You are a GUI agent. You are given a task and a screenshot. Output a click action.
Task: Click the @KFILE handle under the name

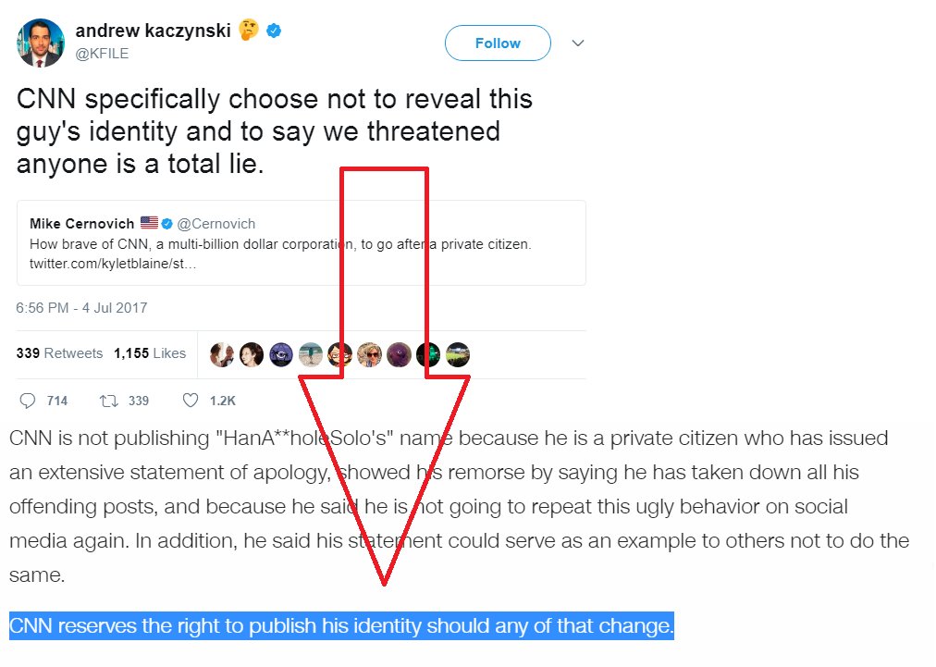[102, 54]
